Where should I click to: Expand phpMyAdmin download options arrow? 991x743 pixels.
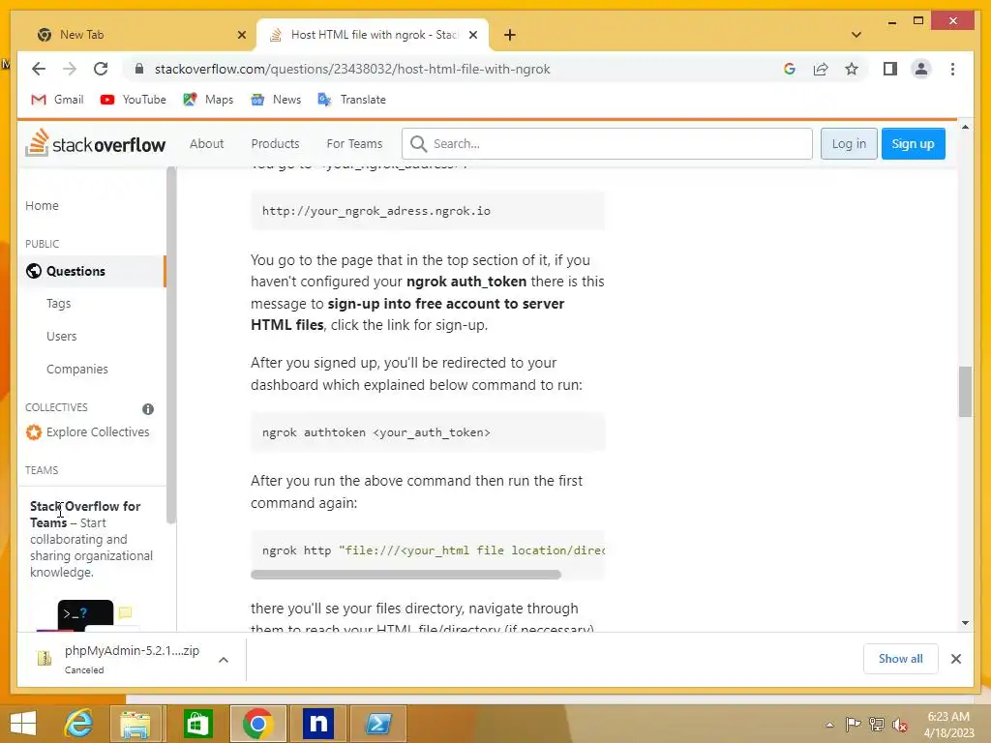[224, 660]
